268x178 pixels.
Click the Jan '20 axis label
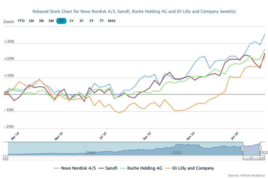(x=235, y=136)
